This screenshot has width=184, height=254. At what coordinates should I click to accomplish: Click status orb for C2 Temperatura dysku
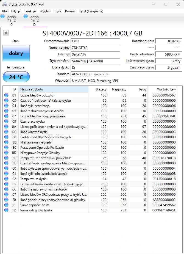click(6, 179)
